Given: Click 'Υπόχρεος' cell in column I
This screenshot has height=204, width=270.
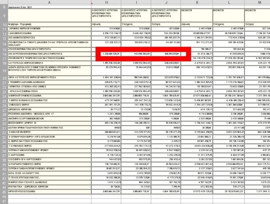Looking at the screenshot, I should (x=136, y=24).
